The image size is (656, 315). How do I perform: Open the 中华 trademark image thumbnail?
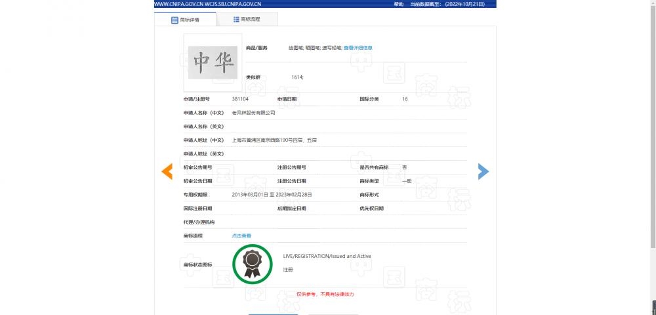click(213, 62)
